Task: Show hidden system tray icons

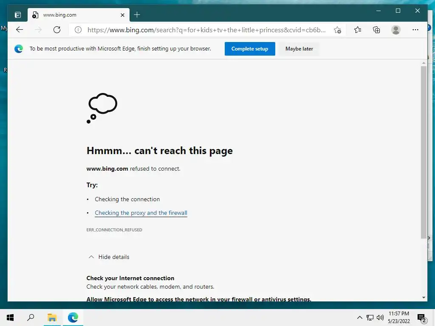Action: (x=359, y=318)
